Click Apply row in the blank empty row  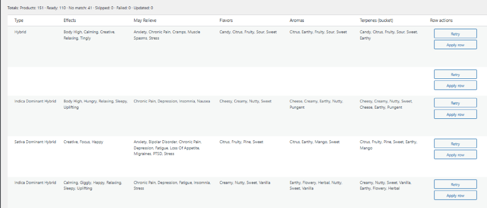tap(455, 86)
